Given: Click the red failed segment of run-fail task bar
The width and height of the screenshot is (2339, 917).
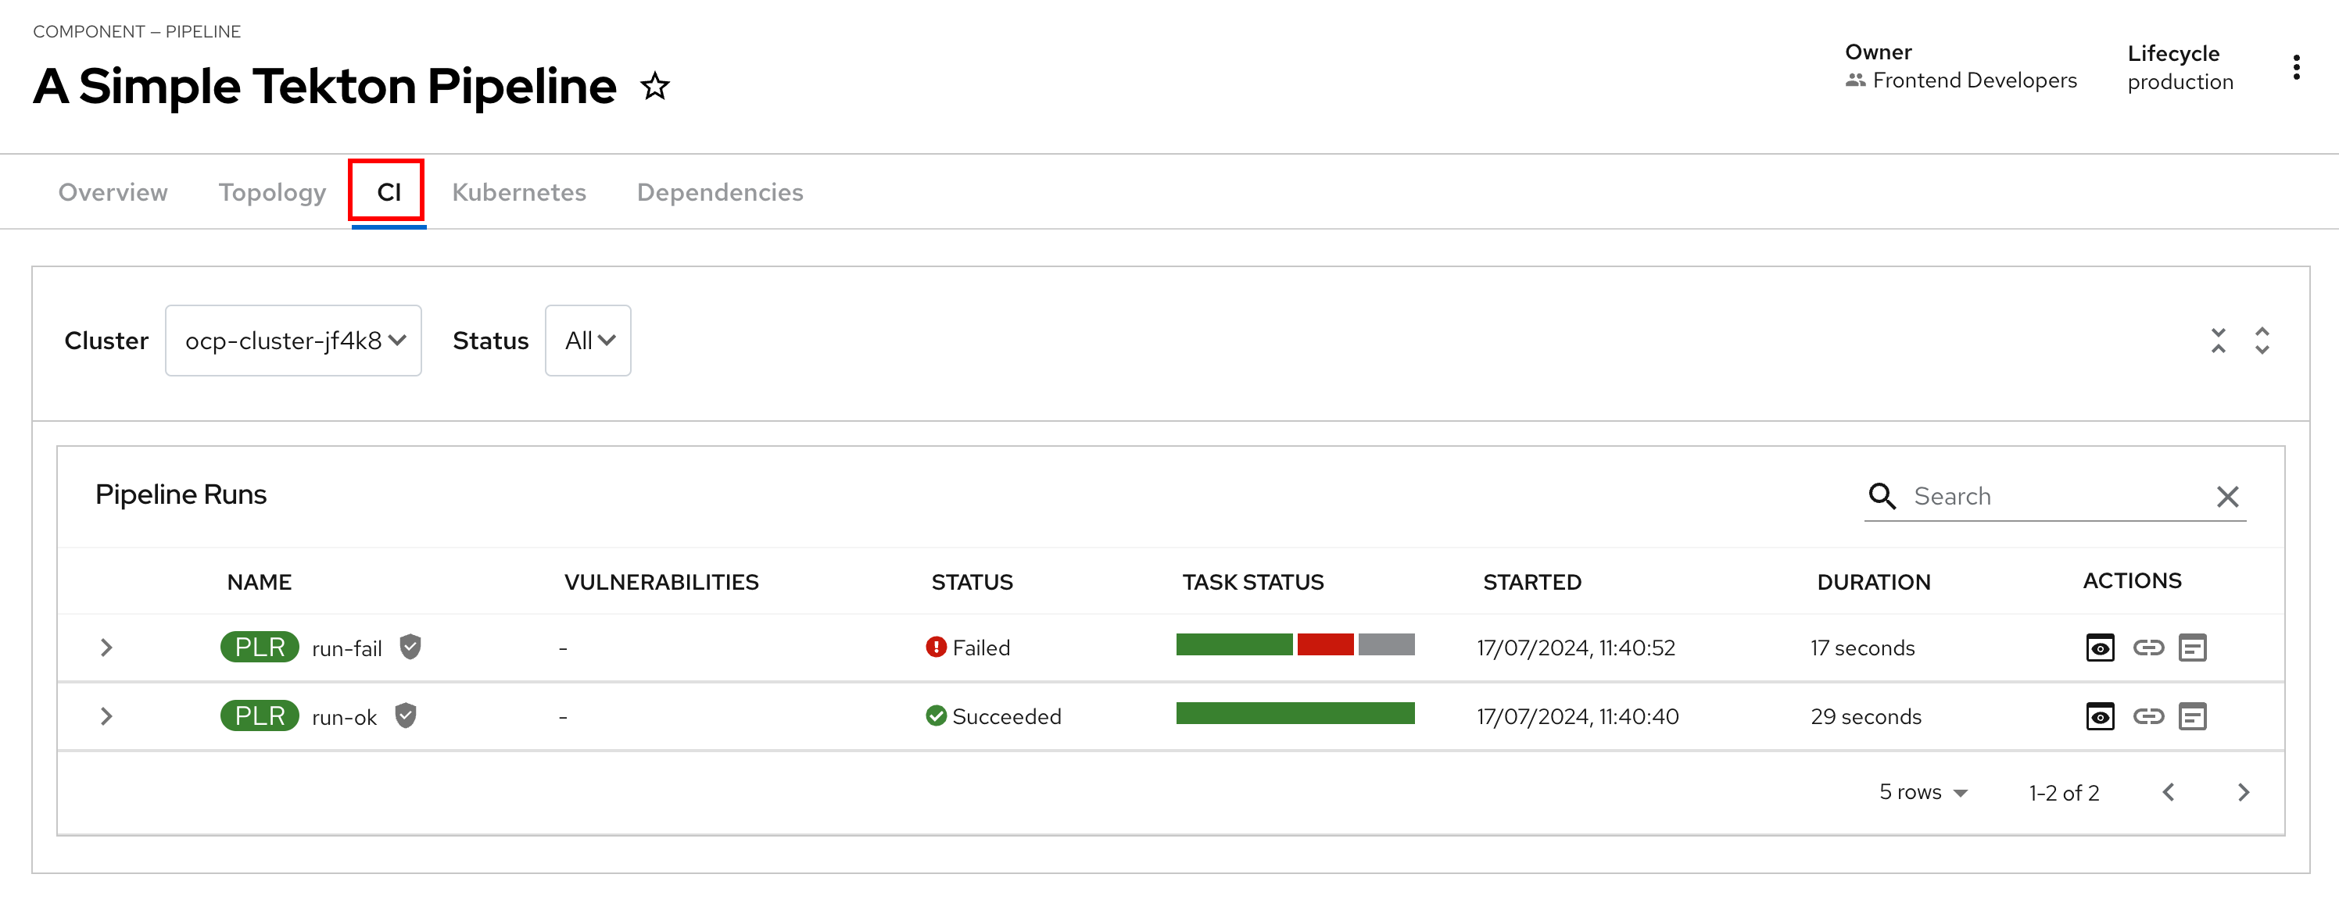Looking at the screenshot, I should pyautogui.click(x=1325, y=645).
